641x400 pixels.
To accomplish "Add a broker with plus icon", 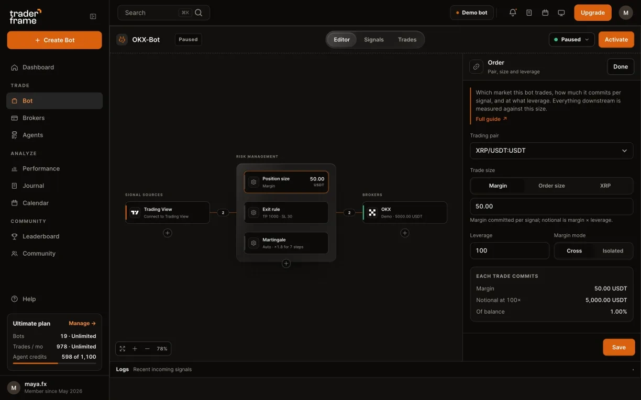I will (405, 233).
